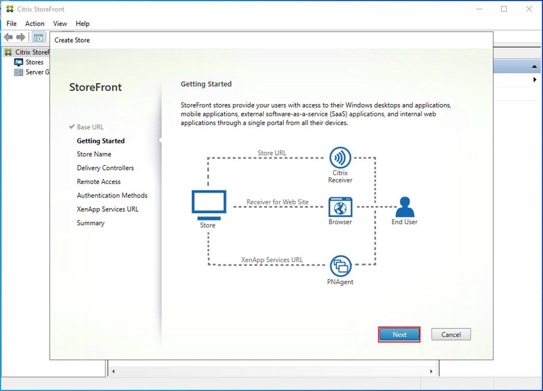This screenshot has height=391, width=543.
Task: Open the Action menu
Action: point(34,23)
